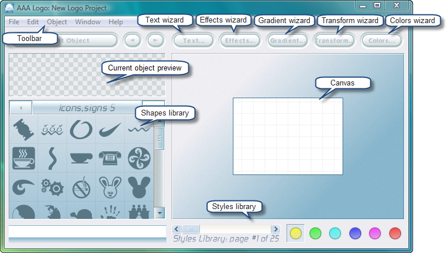Viewport: 446px width, 253px height.
Task: Apply the red style swatch
Action: pyautogui.click(x=395, y=233)
